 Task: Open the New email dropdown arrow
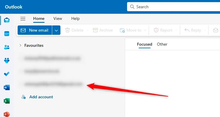[56, 30]
